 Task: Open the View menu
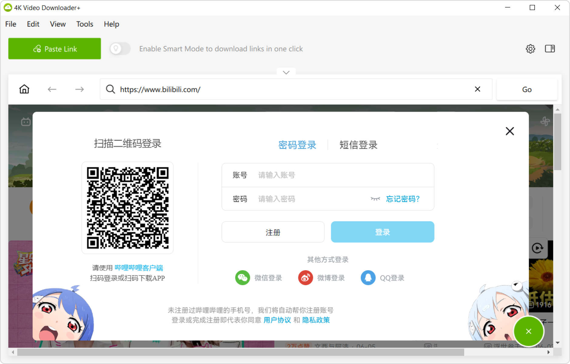pos(58,24)
